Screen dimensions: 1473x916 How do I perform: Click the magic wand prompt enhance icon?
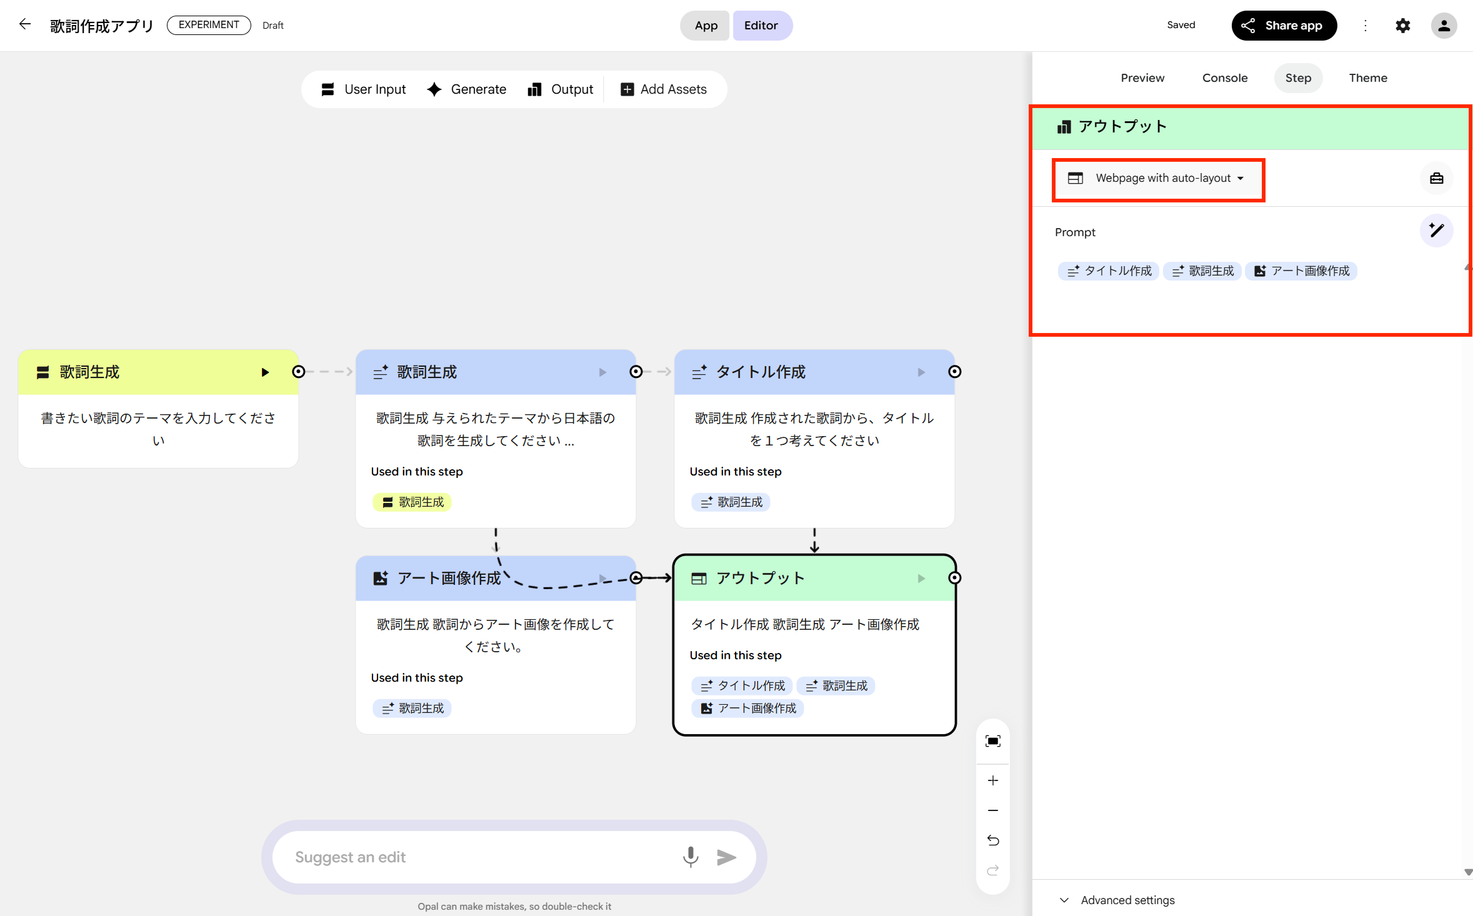click(x=1436, y=231)
